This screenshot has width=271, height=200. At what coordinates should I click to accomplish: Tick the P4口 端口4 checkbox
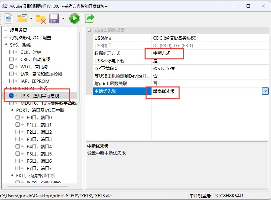coord(17,147)
